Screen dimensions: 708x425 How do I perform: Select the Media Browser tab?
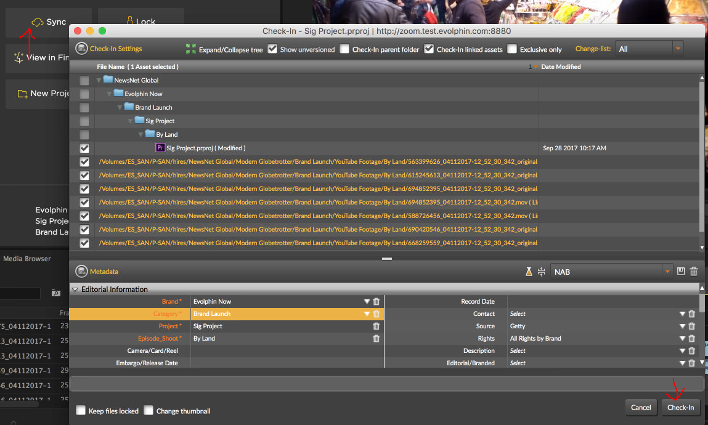(27, 259)
